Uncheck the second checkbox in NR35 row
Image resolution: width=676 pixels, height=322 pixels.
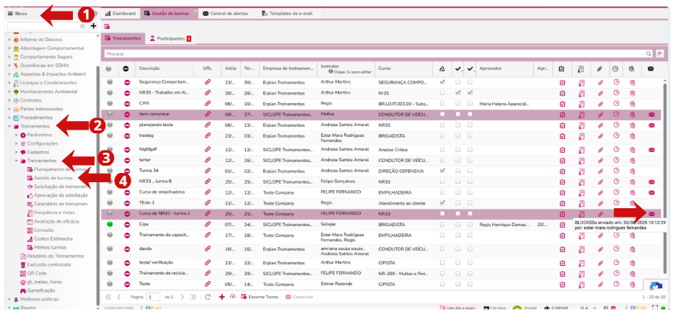point(457,93)
